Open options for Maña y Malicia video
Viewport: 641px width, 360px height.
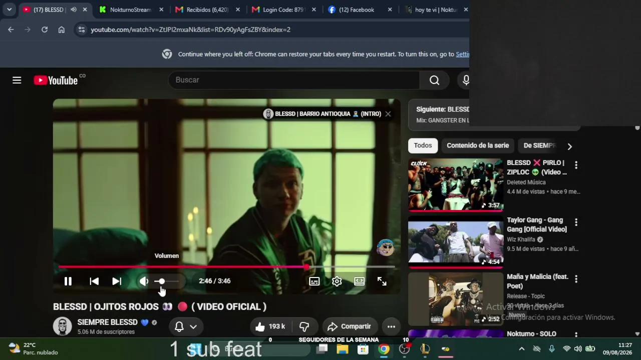(x=576, y=279)
